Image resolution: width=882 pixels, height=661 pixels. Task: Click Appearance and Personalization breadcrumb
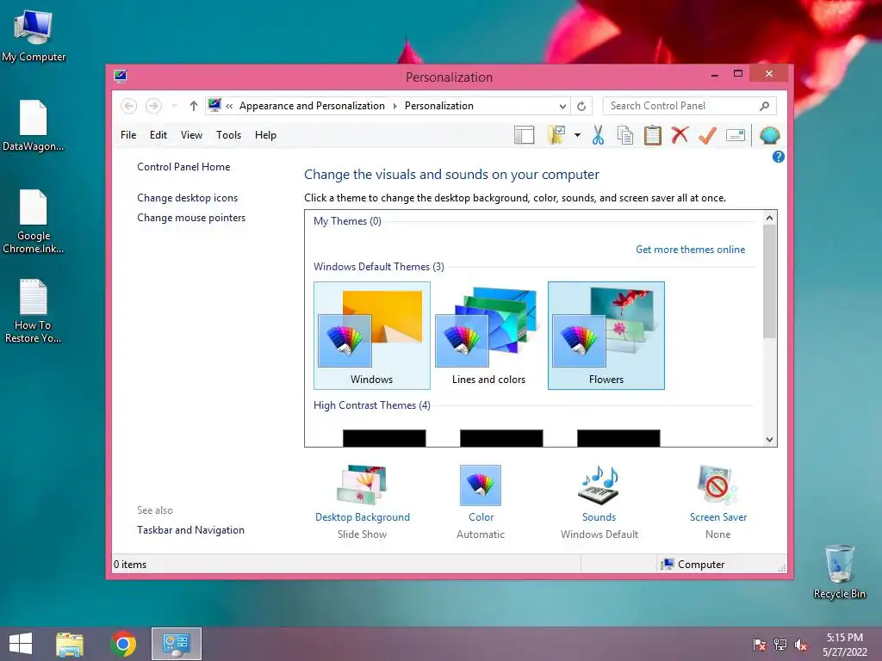[312, 106]
